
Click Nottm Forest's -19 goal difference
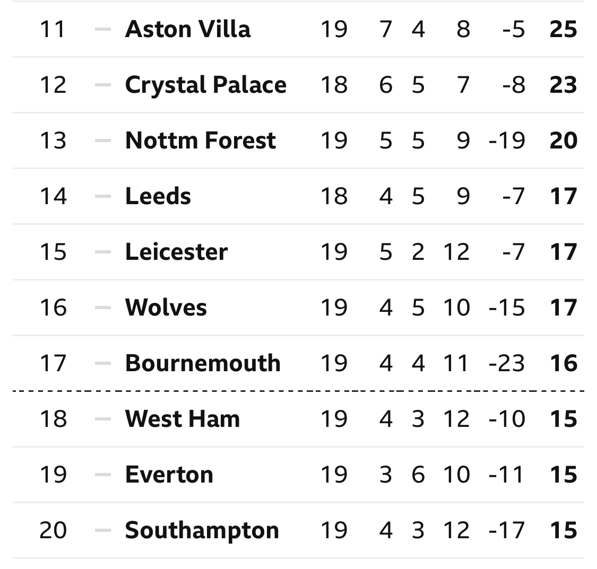click(x=507, y=140)
